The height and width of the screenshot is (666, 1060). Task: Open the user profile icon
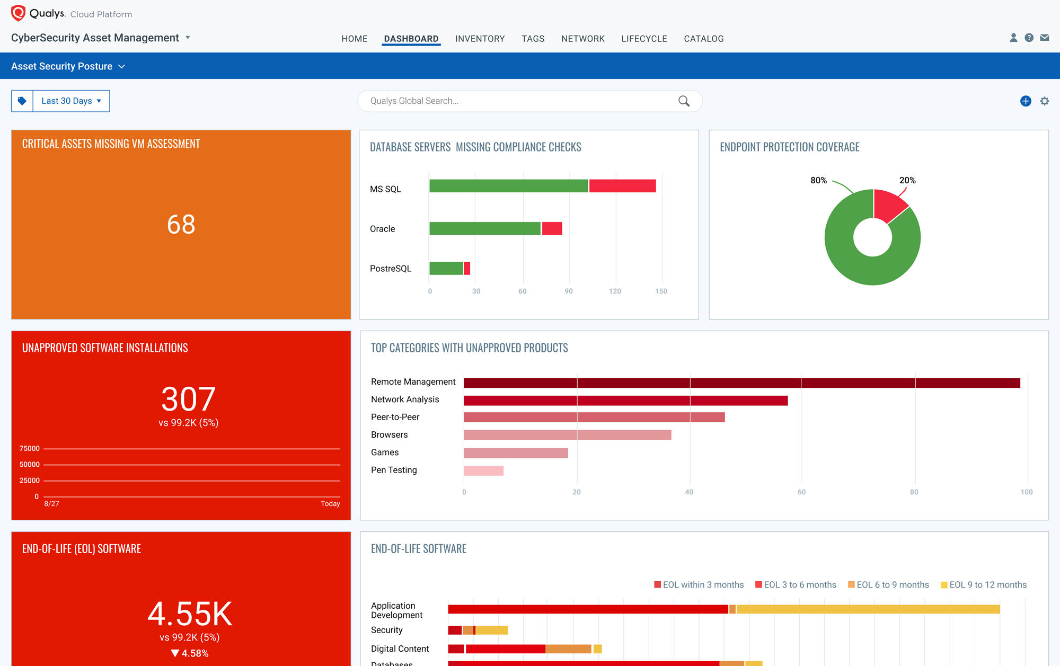point(1013,38)
